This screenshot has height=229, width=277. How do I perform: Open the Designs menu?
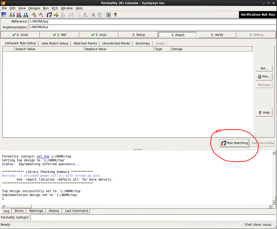pyautogui.click(x=34, y=8)
